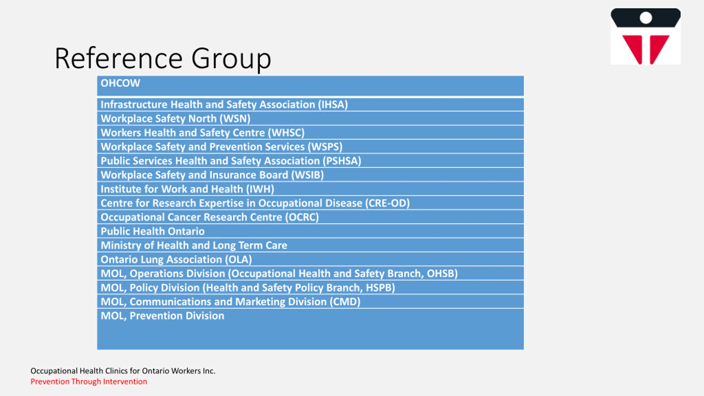Click the 'MOL, Prevention Division' row
Image resolution: width=704 pixels, height=396 pixels.
pos(310,329)
